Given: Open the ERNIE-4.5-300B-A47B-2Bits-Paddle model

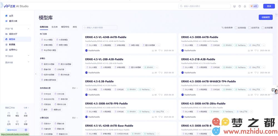Looking at the screenshot, I should pyautogui.click(x=203, y=104).
